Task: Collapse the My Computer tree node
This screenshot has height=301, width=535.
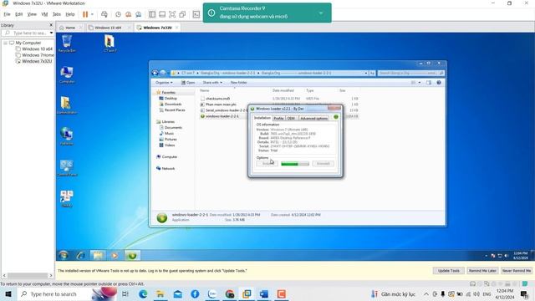Action: coord(5,43)
